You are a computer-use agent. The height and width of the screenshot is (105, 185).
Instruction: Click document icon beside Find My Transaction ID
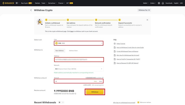point(115,59)
